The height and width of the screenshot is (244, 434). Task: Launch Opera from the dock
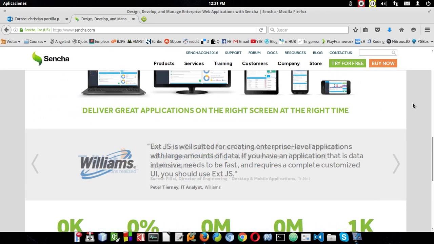click(x=255, y=237)
